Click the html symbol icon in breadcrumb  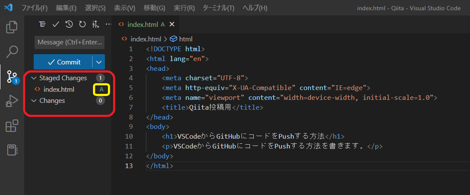click(x=174, y=39)
